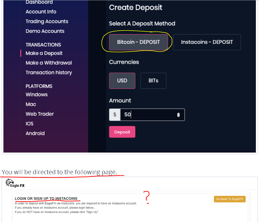
Task: Click Go Back To EagleFX button
Action: pos(230,199)
